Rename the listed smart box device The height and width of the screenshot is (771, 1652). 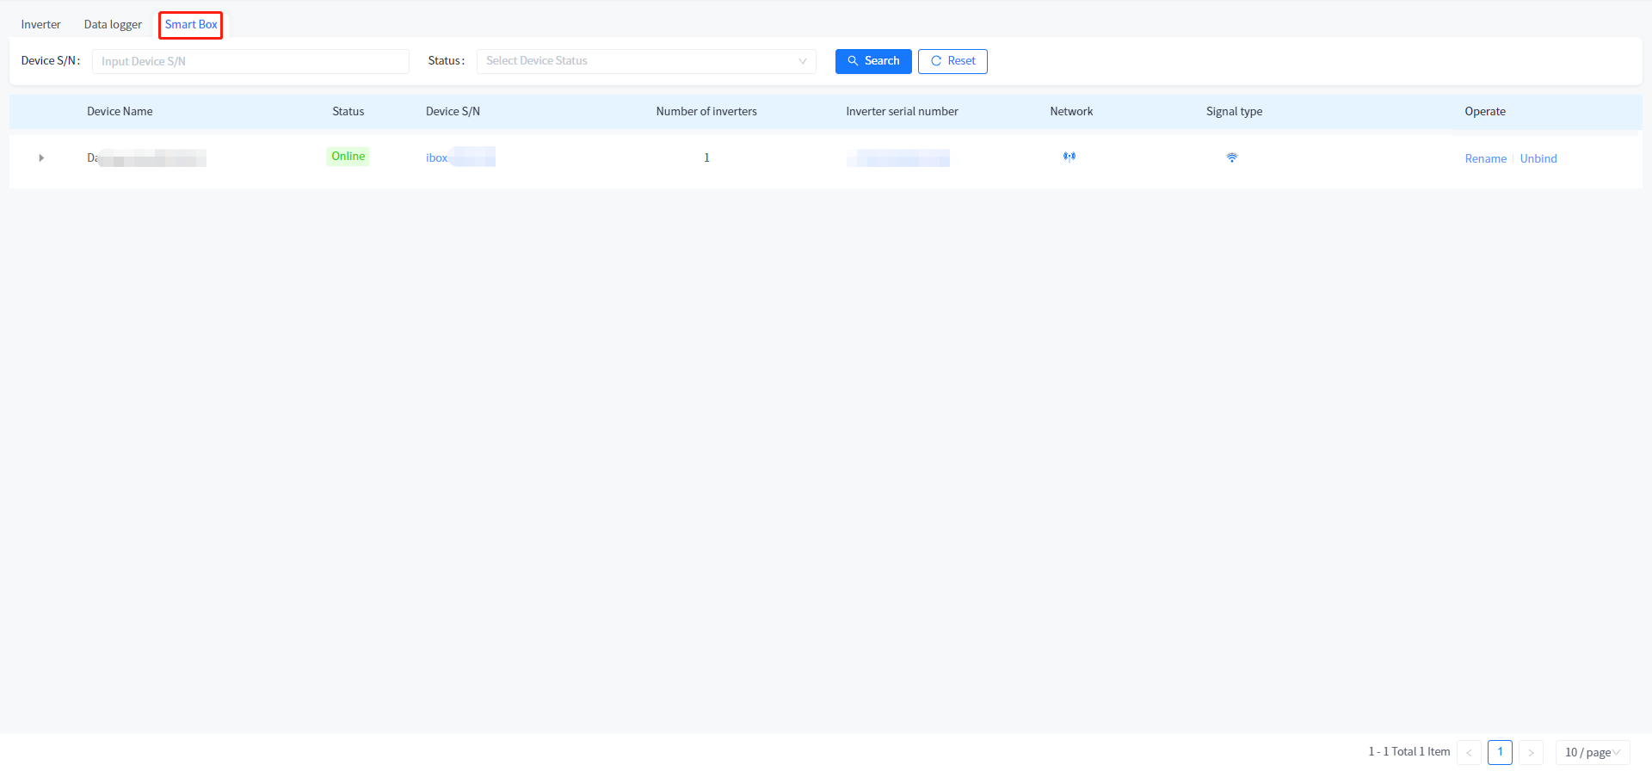pyautogui.click(x=1485, y=158)
